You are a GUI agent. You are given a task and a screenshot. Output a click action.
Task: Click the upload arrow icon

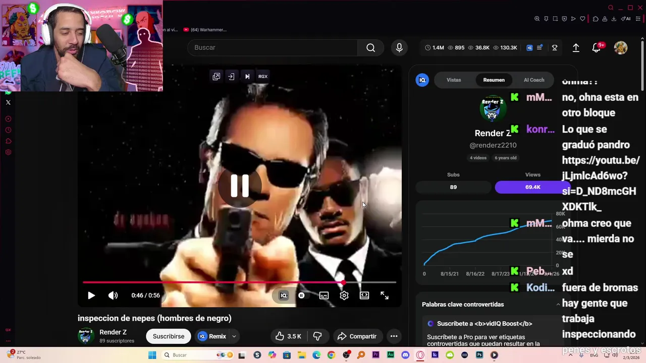(x=576, y=48)
